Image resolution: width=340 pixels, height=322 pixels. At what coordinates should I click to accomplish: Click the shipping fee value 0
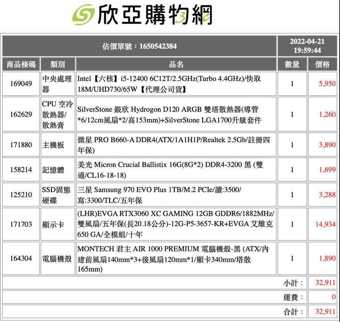(x=334, y=297)
